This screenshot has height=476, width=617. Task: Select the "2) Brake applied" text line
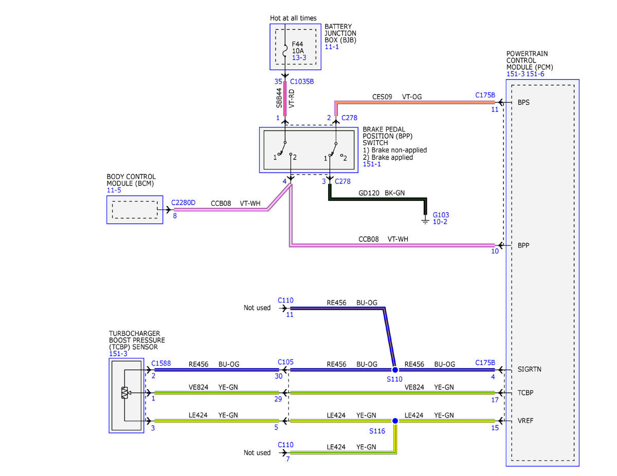(388, 158)
